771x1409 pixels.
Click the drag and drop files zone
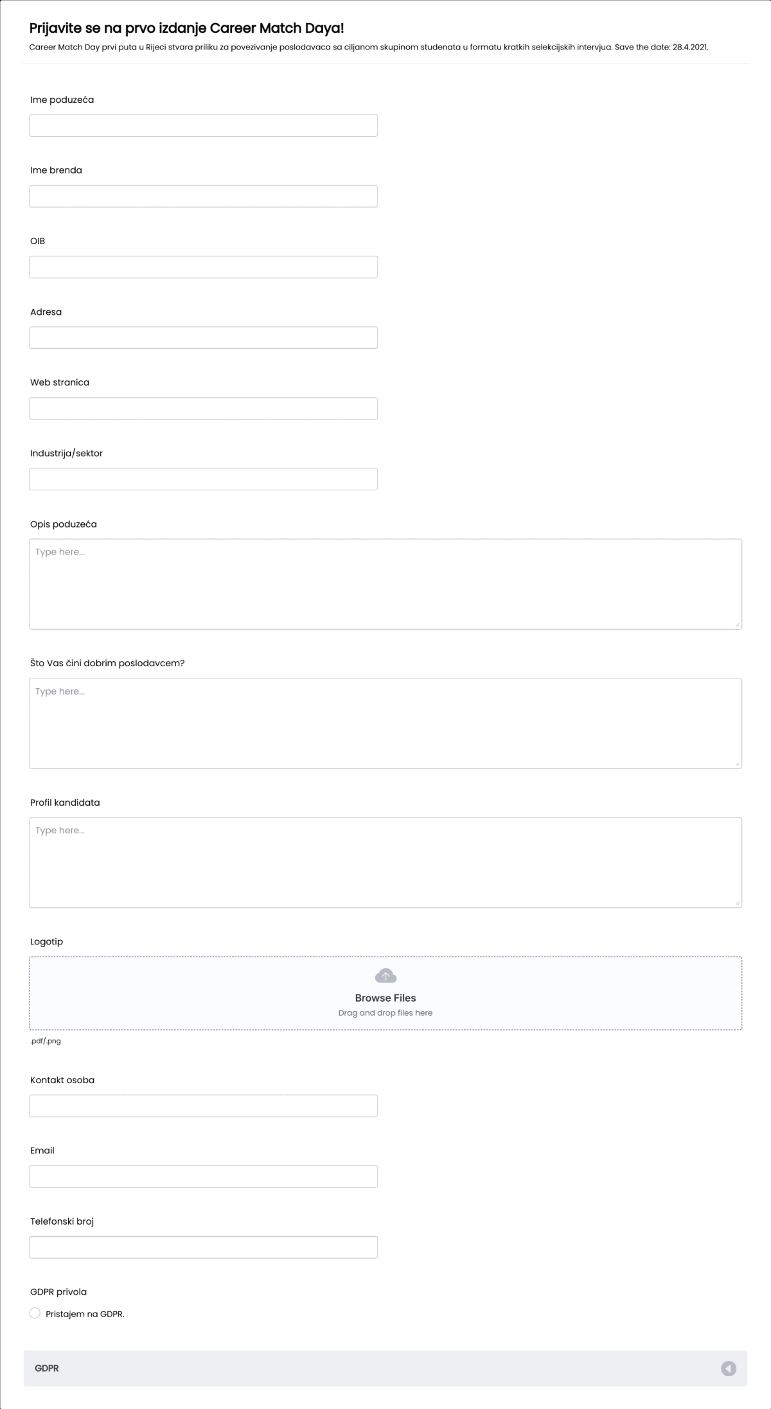[x=385, y=1013]
